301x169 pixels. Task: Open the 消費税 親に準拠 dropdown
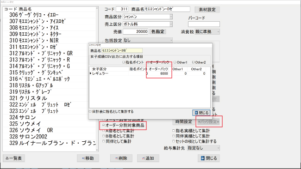point(218,32)
